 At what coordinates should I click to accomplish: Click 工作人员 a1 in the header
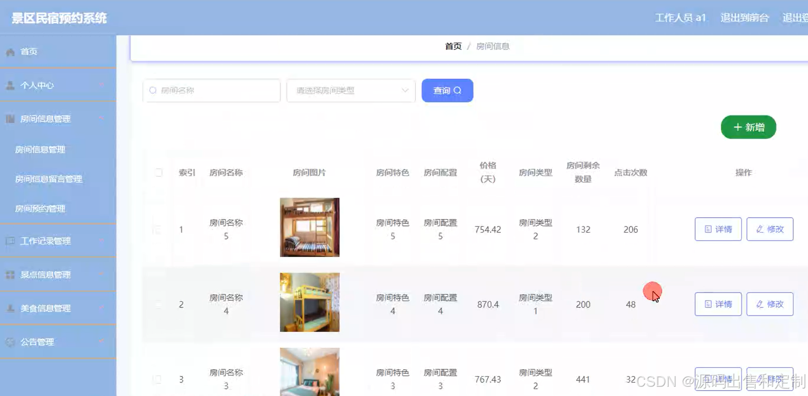tap(680, 18)
